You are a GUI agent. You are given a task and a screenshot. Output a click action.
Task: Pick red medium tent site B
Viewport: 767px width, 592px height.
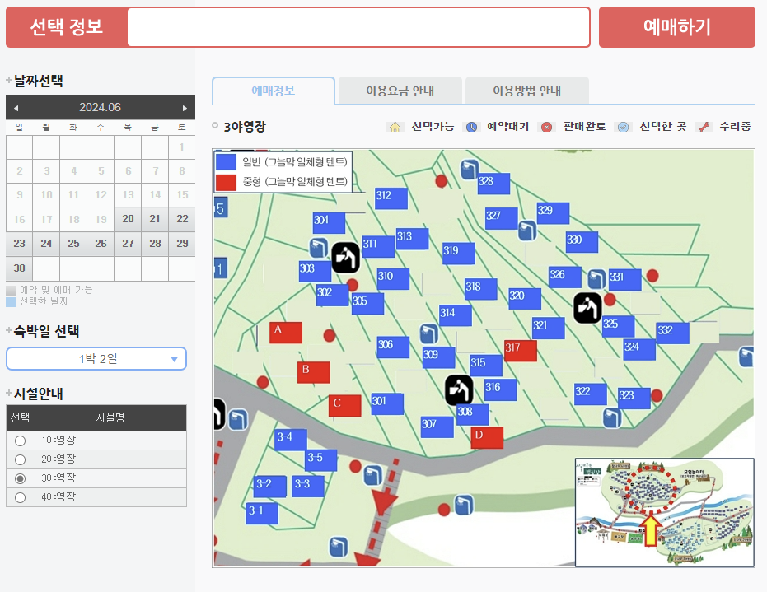tap(314, 372)
